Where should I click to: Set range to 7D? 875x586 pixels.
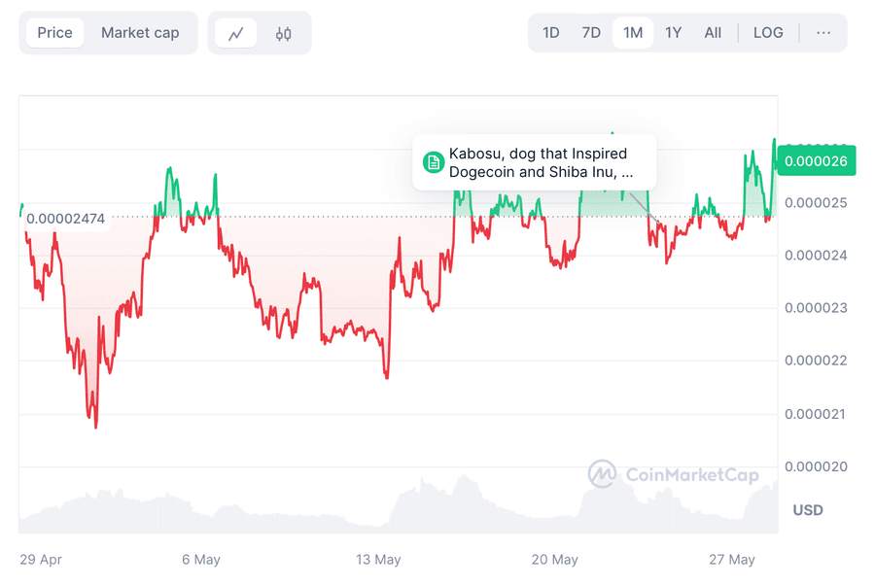click(591, 33)
